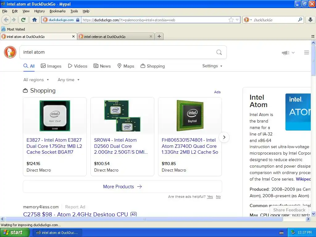Open the Settings dropdown
The height and width of the screenshot is (237, 316).
[x=212, y=66]
